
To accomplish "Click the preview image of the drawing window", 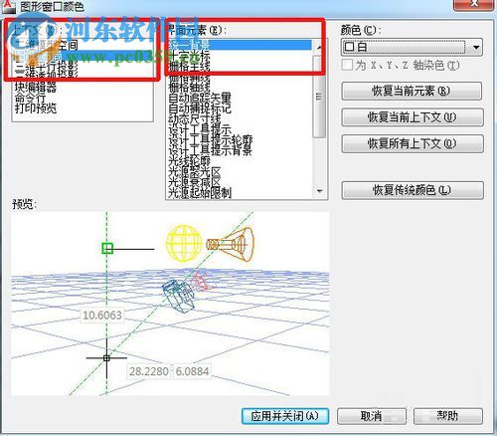I will pos(170,304).
